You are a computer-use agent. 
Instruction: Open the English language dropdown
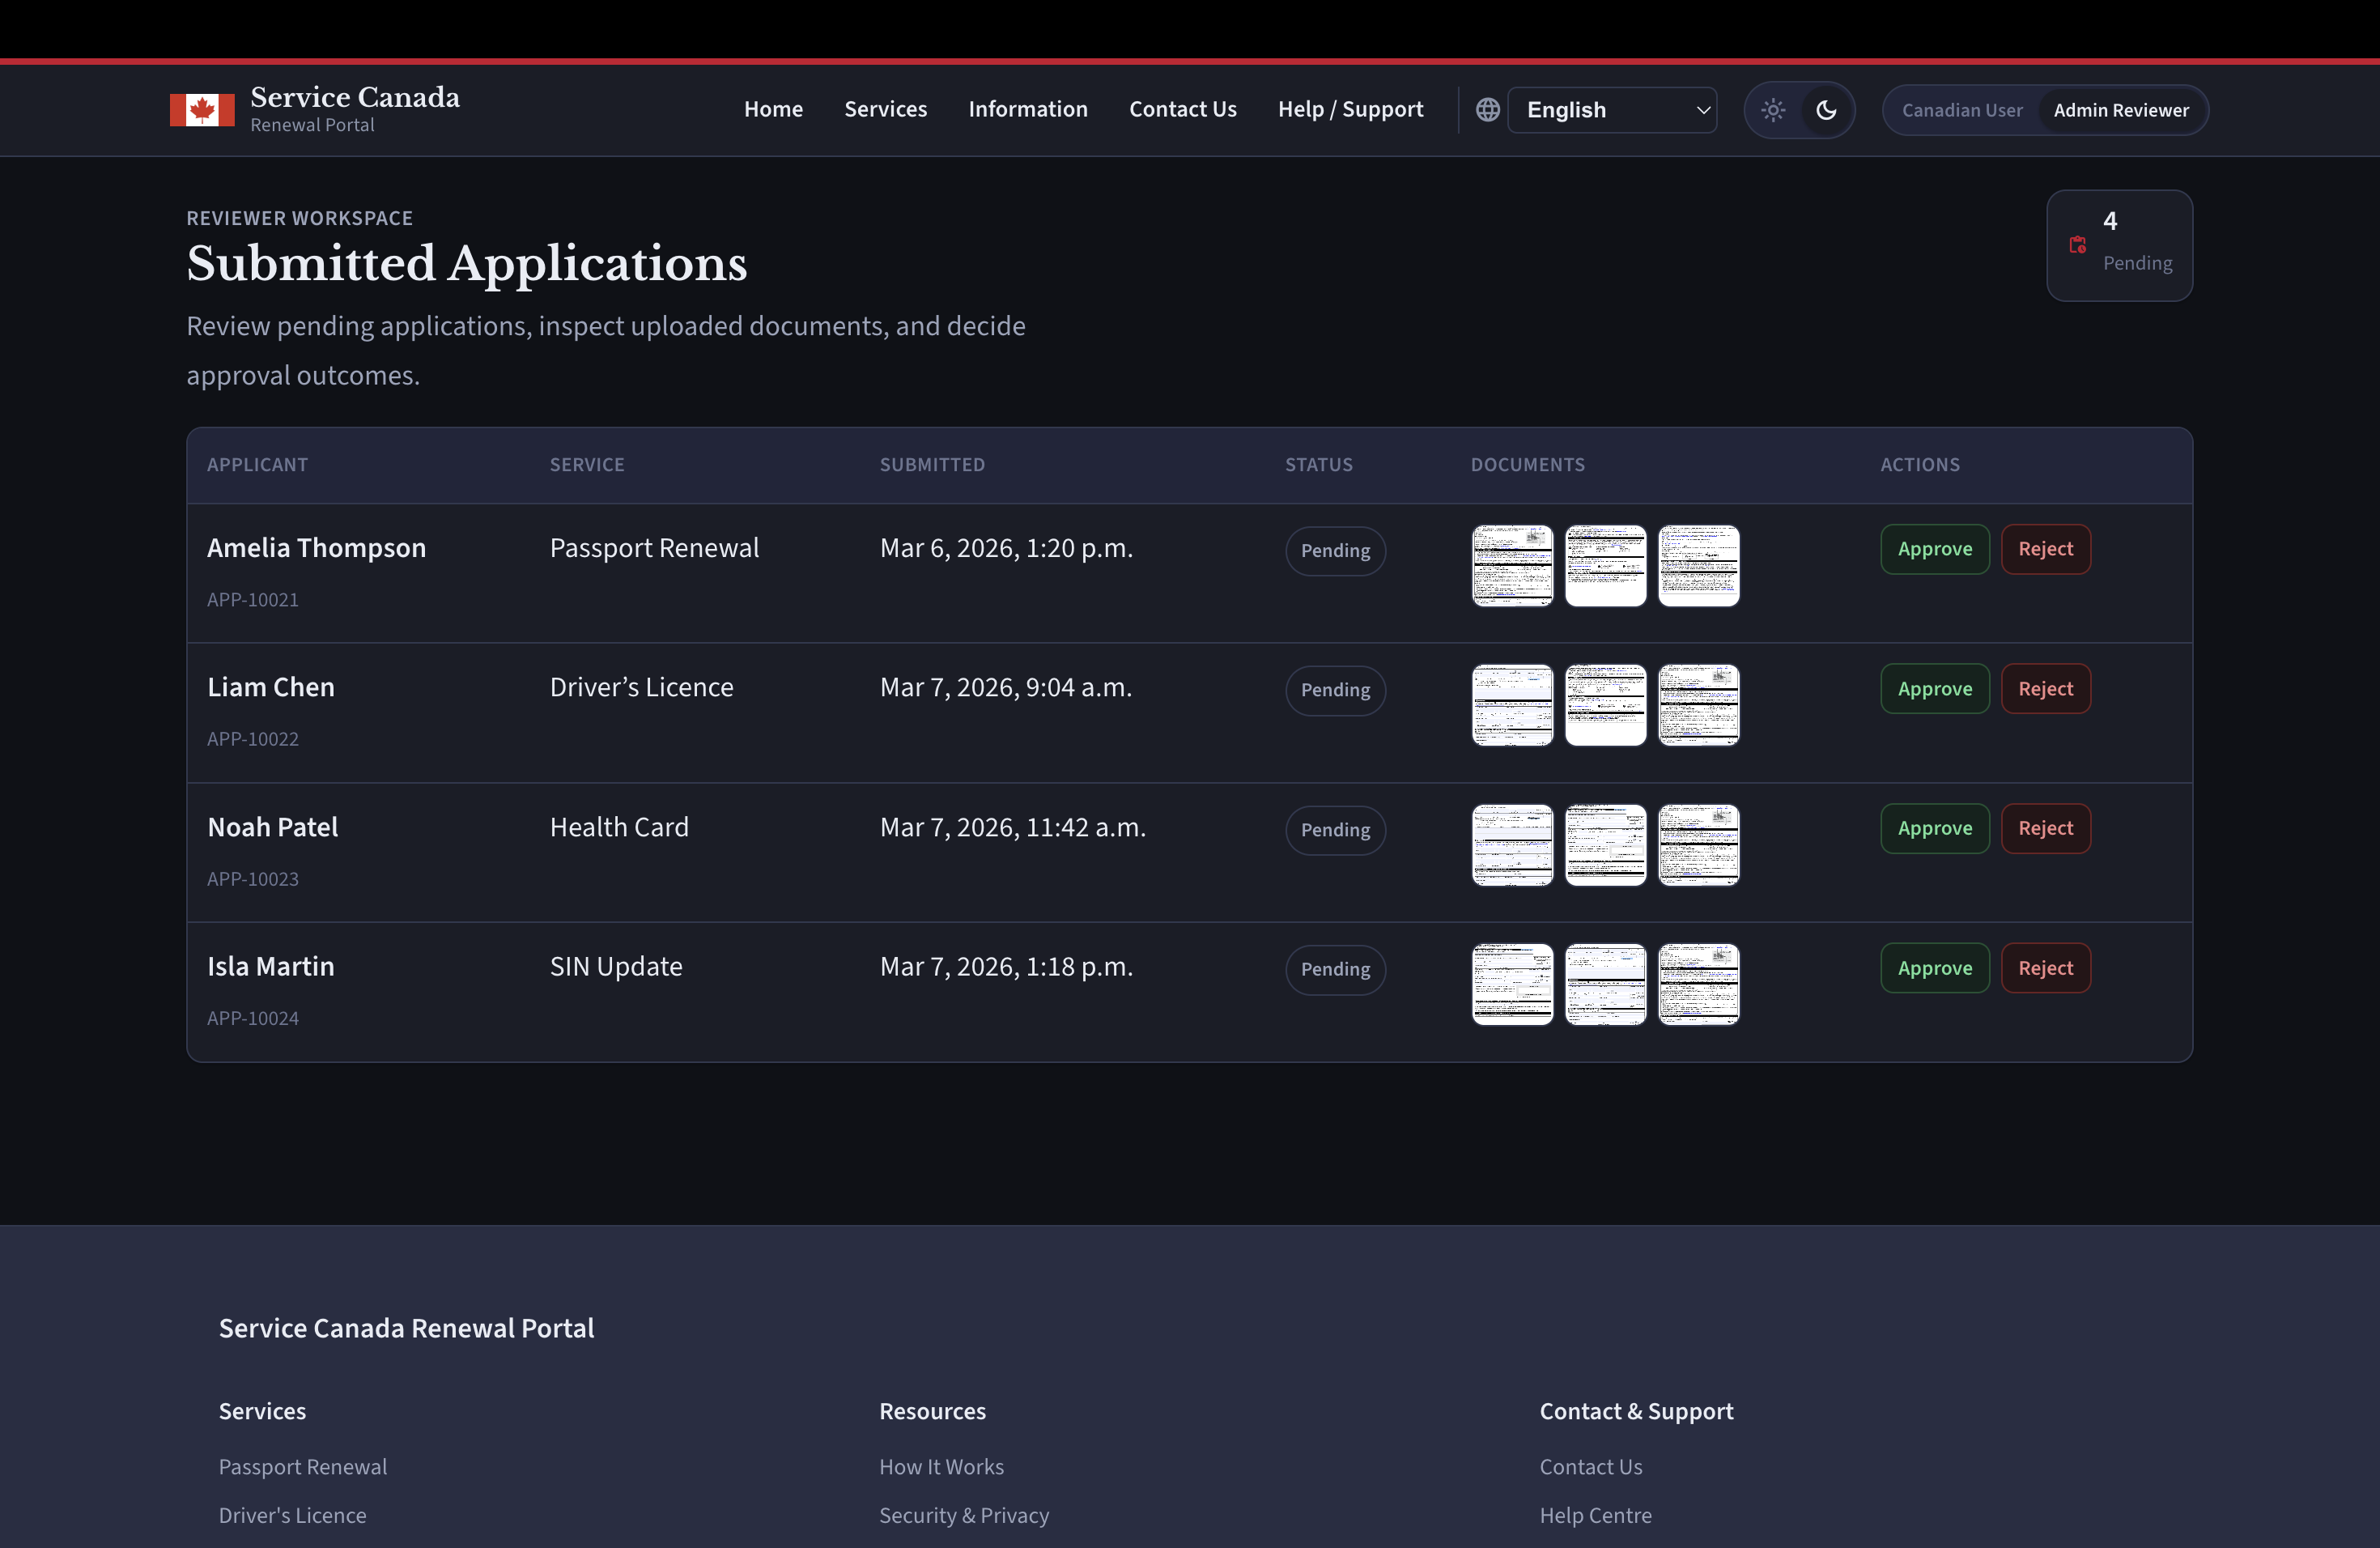(1612, 110)
